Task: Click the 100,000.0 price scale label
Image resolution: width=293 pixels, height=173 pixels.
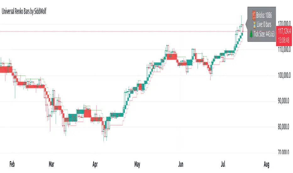Action: coord(285,75)
